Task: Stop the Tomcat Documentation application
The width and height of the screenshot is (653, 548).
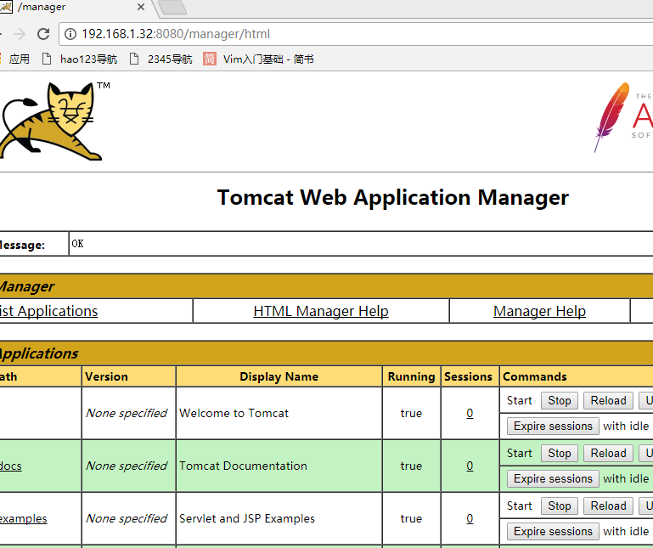Action: pyautogui.click(x=560, y=453)
